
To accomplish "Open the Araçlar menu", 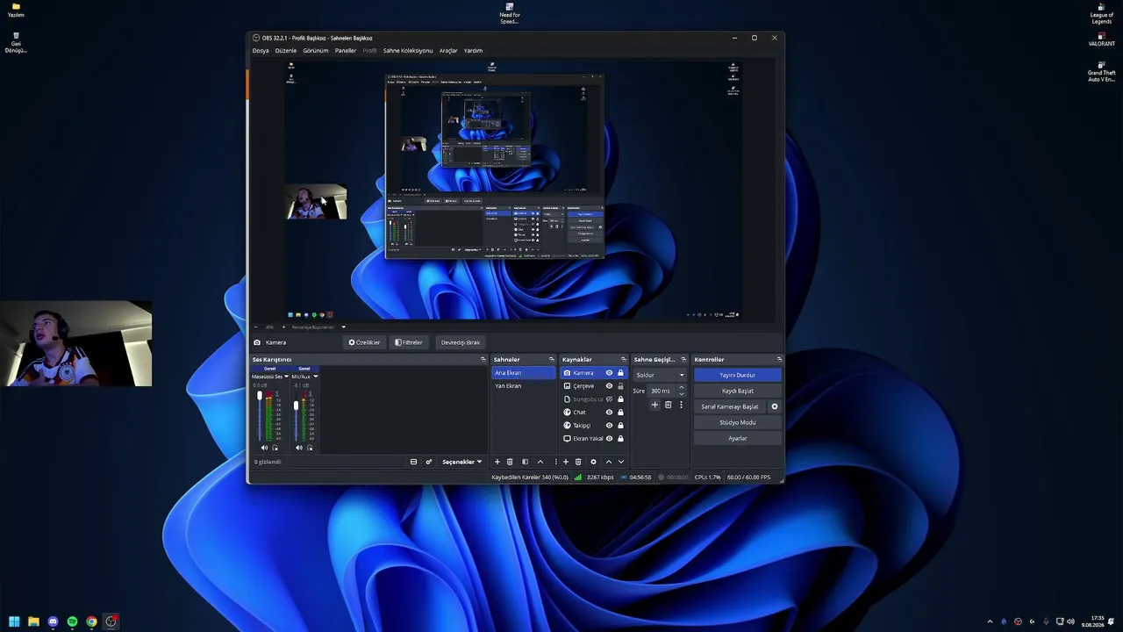I will pyautogui.click(x=448, y=51).
